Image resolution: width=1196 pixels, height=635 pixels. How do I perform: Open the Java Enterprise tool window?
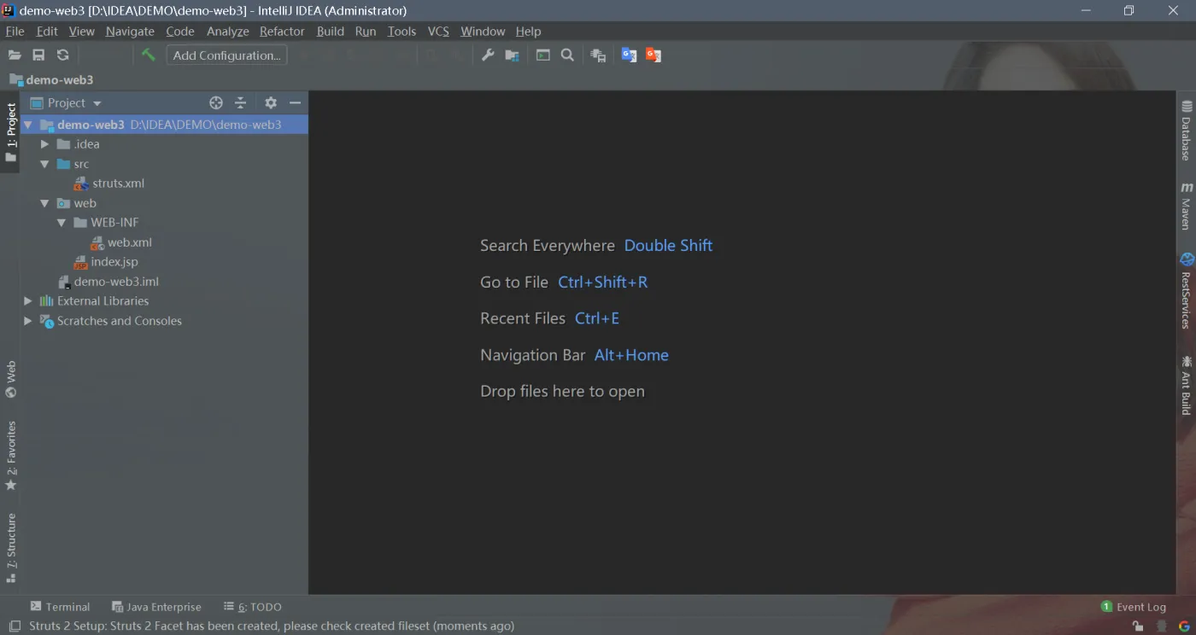click(x=156, y=607)
